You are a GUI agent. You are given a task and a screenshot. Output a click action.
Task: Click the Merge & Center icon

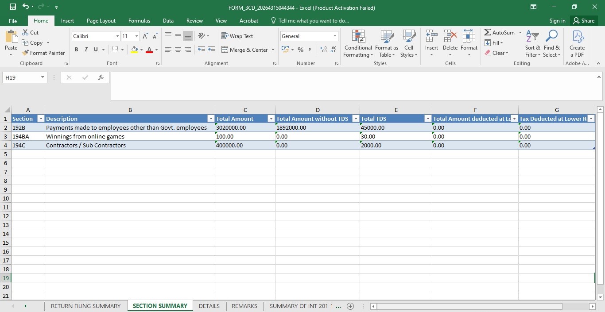pyautogui.click(x=225, y=50)
